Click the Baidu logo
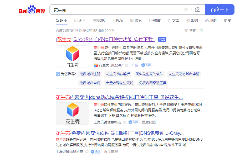Viewport: 245px width, 157px height. 32,9
